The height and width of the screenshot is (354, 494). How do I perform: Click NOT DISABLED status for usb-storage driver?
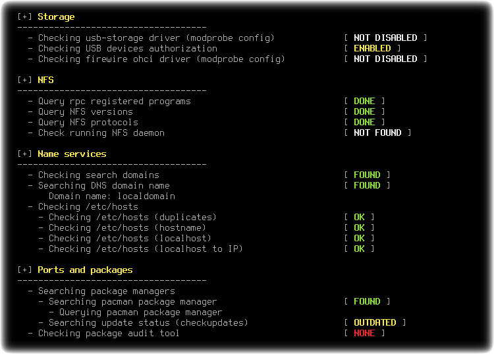(385, 38)
